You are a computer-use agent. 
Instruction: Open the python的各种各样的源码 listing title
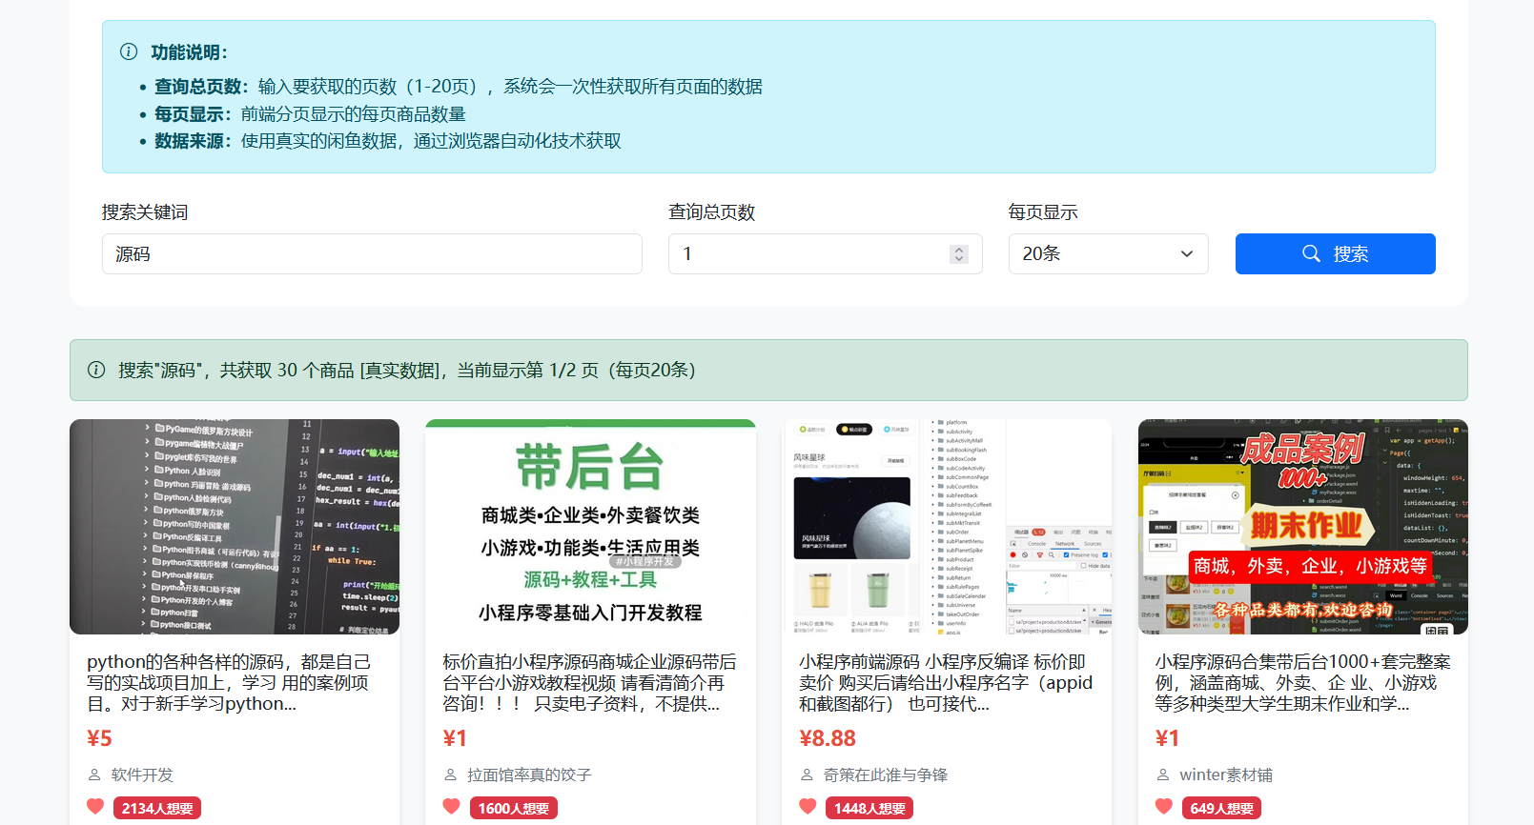pyautogui.click(x=229, y=682)
